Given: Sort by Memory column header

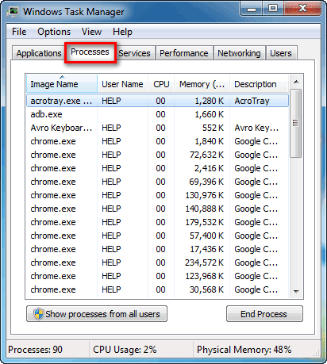Looking at the screenshot, I should (202, 84).
